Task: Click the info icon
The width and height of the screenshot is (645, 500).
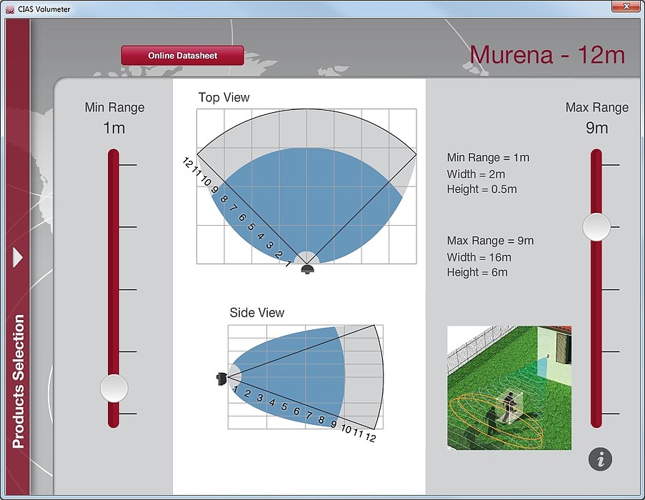Action: 600,459
